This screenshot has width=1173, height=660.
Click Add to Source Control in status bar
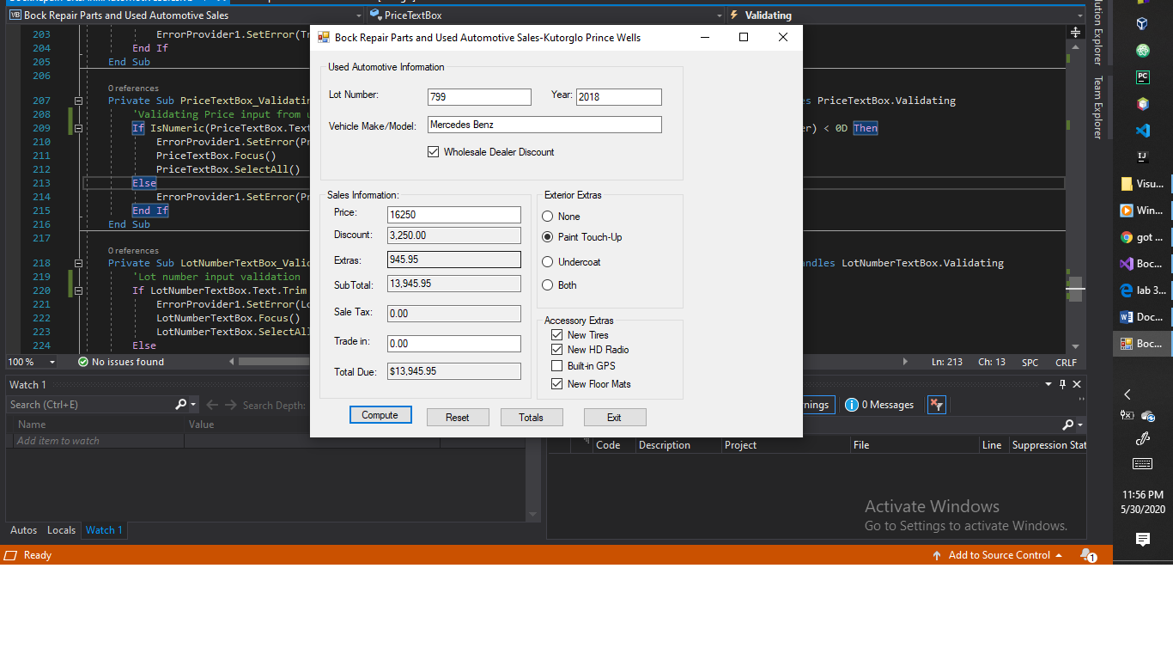coord(998,555)
